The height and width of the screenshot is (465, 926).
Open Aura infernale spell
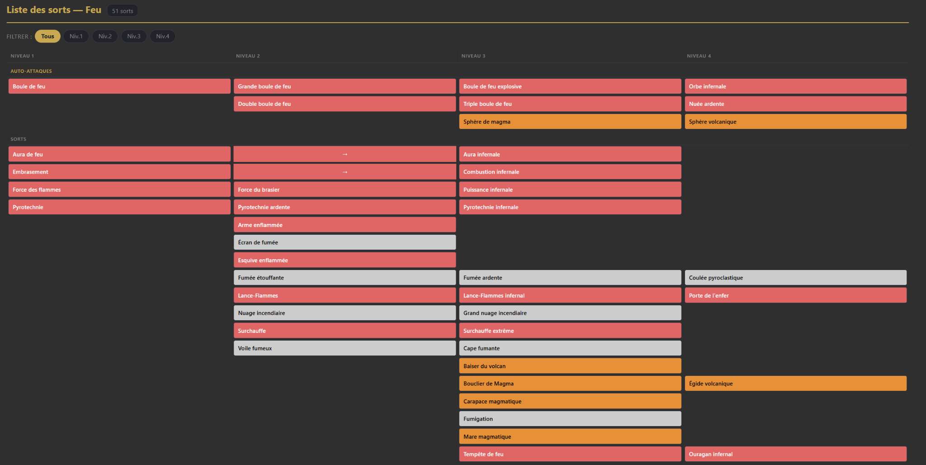(570, 154)
